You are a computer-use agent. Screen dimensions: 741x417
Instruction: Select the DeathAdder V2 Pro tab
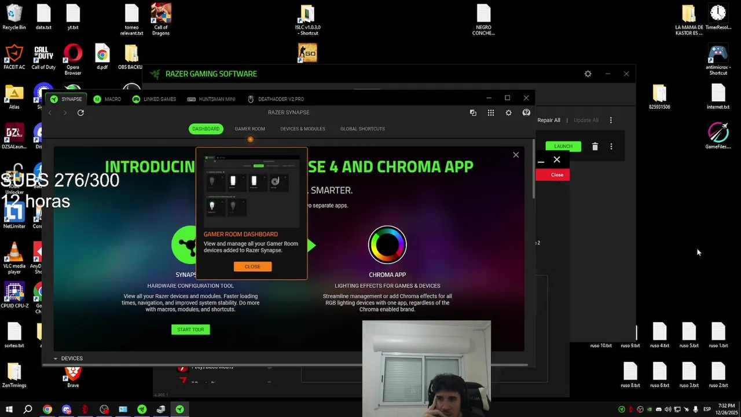pyautogui.click(x=276, y=99)
